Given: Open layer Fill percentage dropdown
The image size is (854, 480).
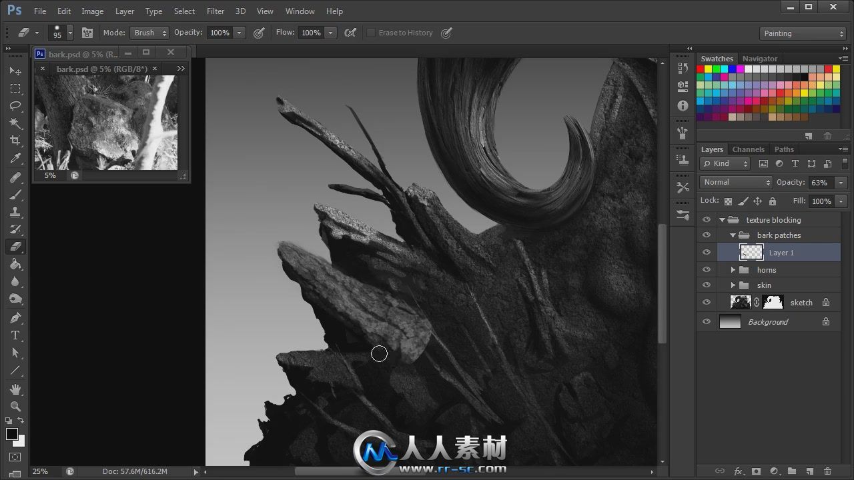Looking at the screenshot, I should coord(841,201).
